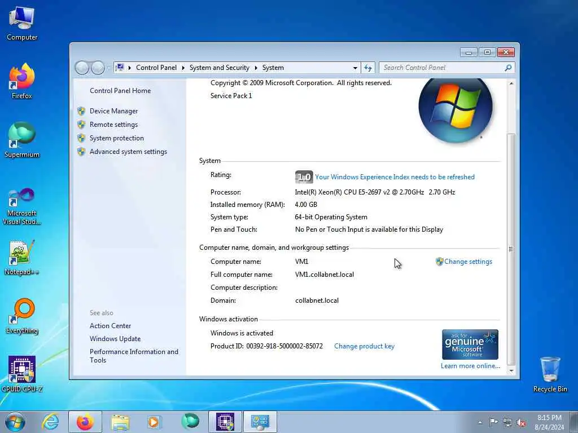Click the 64-bit Operating System text
The width and height of the screenshot is (578, 433).
[x=331, y=217]
